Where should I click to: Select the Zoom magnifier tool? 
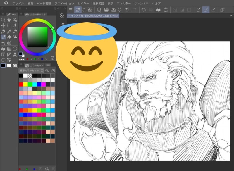(x=3, y=20)
